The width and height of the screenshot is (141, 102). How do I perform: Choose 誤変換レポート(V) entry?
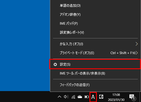[95, 33]
